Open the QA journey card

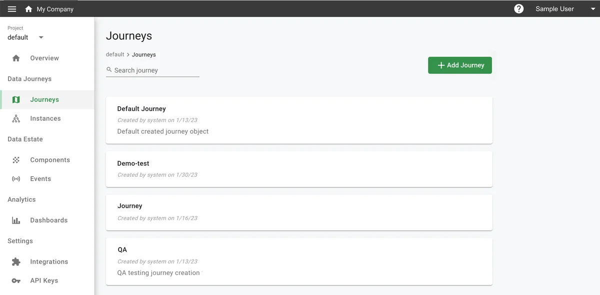click(x=299, y=261)
